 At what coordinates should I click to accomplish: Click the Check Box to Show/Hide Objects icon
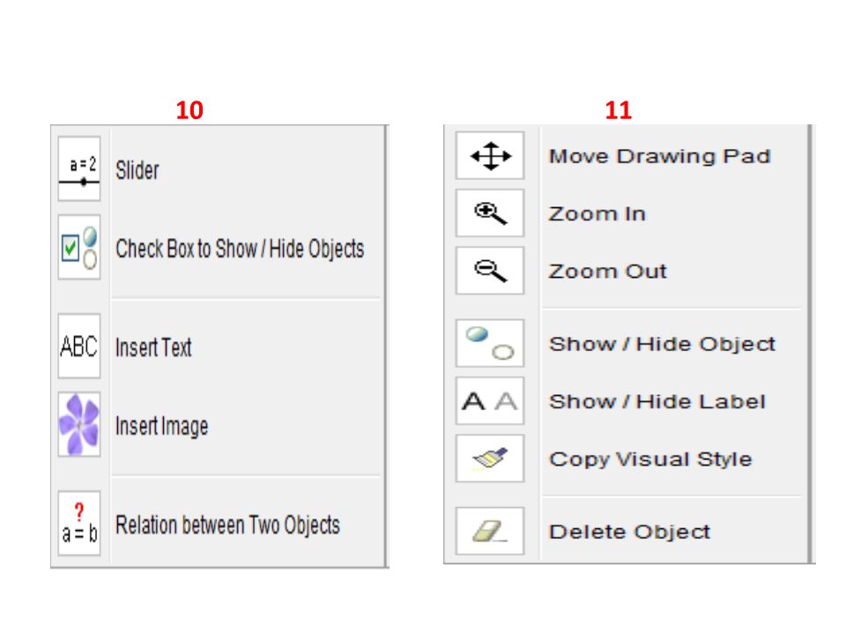coord(79,247)
